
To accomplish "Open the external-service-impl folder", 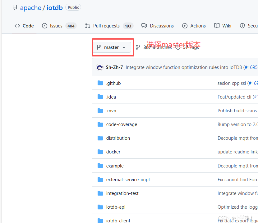I will coord(128,179).
